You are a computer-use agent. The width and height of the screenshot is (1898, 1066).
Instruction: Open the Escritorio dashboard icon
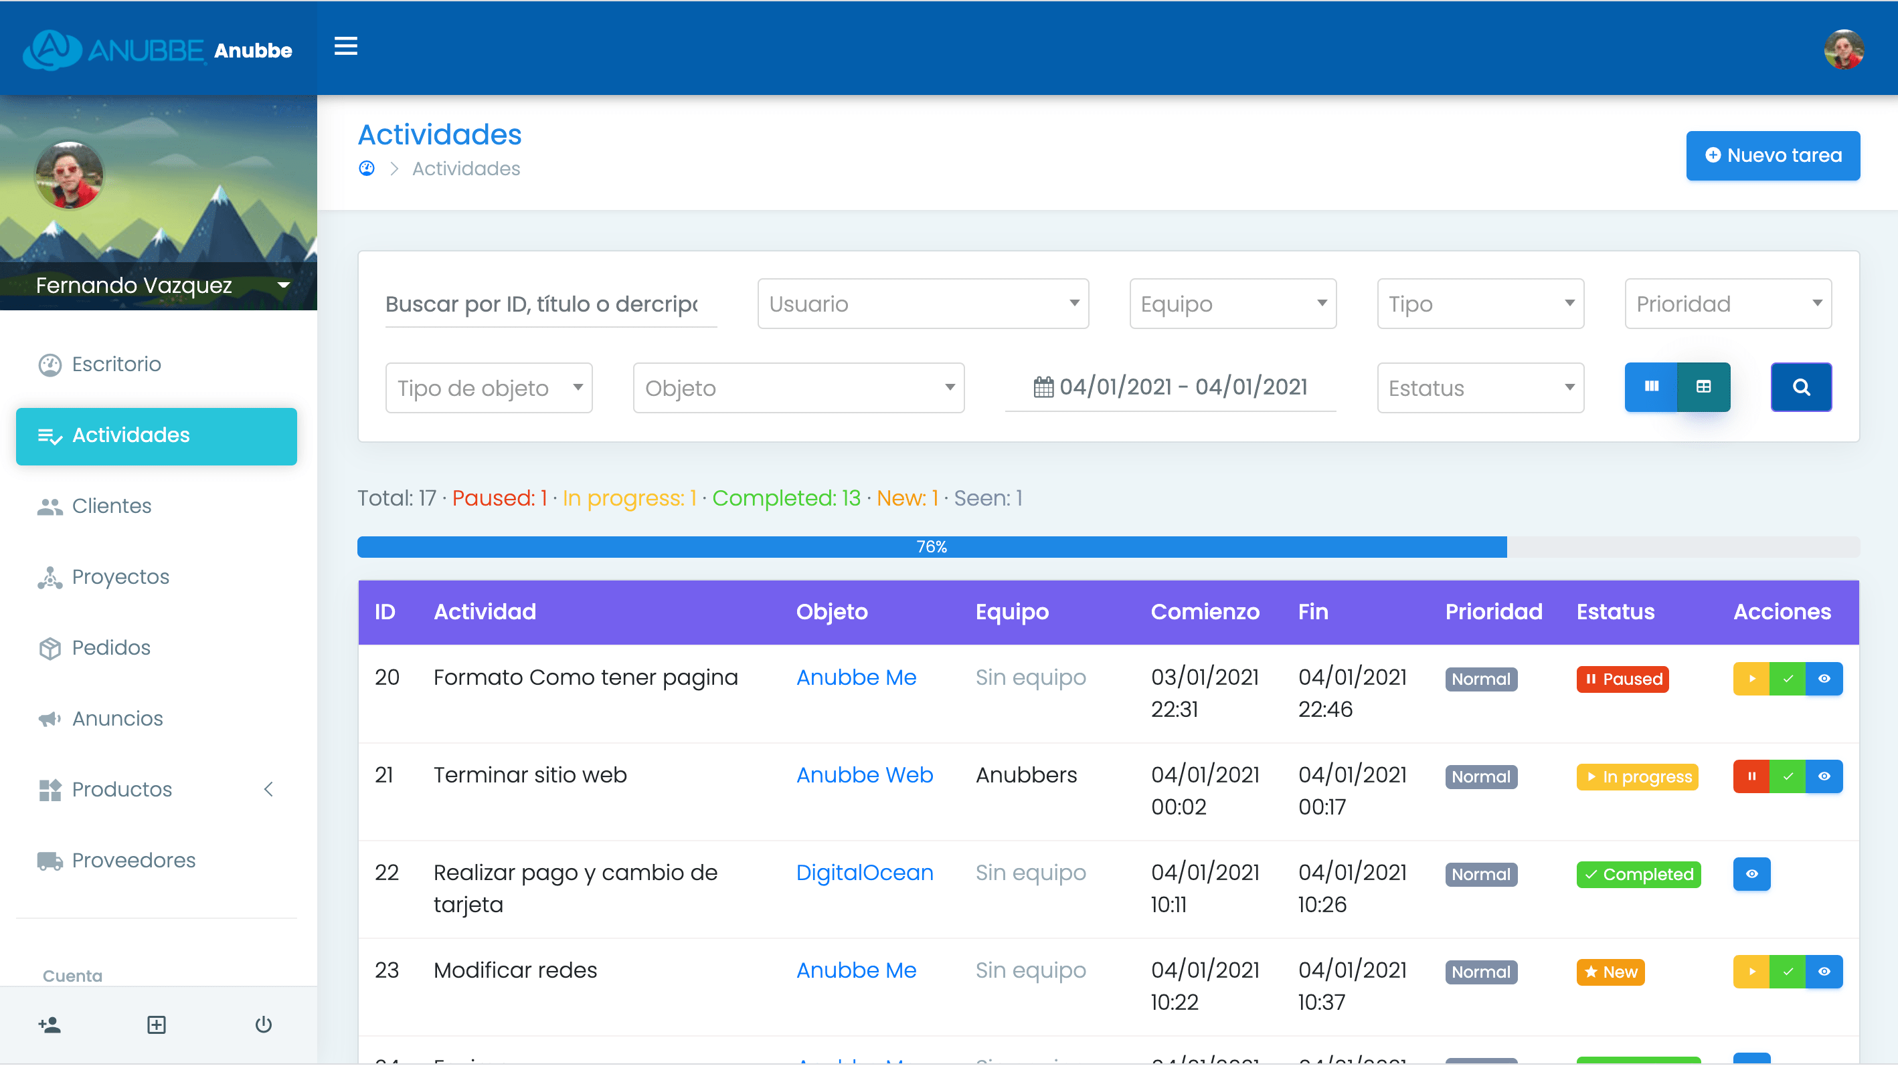[x=50, y=364]
